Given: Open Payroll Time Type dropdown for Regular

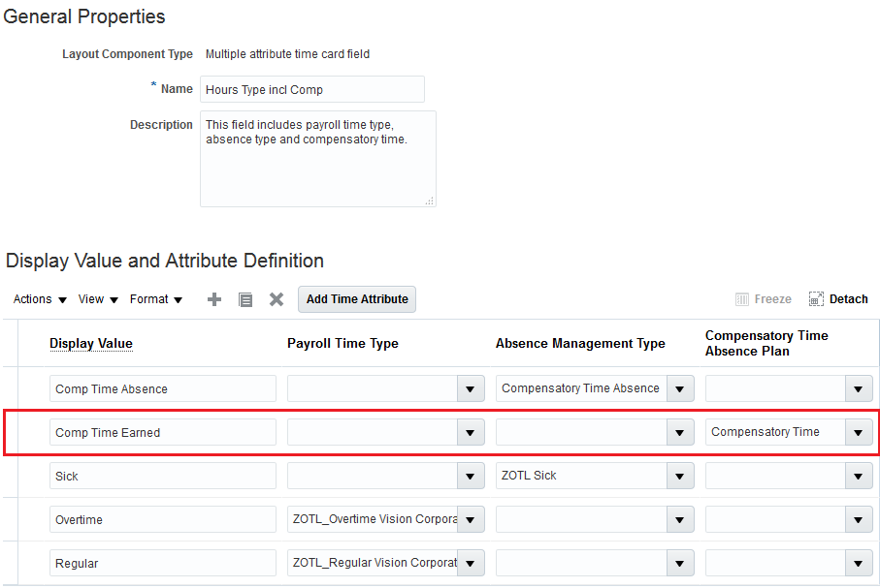Looking at the screenshot, I should click(x=471, y=564).
